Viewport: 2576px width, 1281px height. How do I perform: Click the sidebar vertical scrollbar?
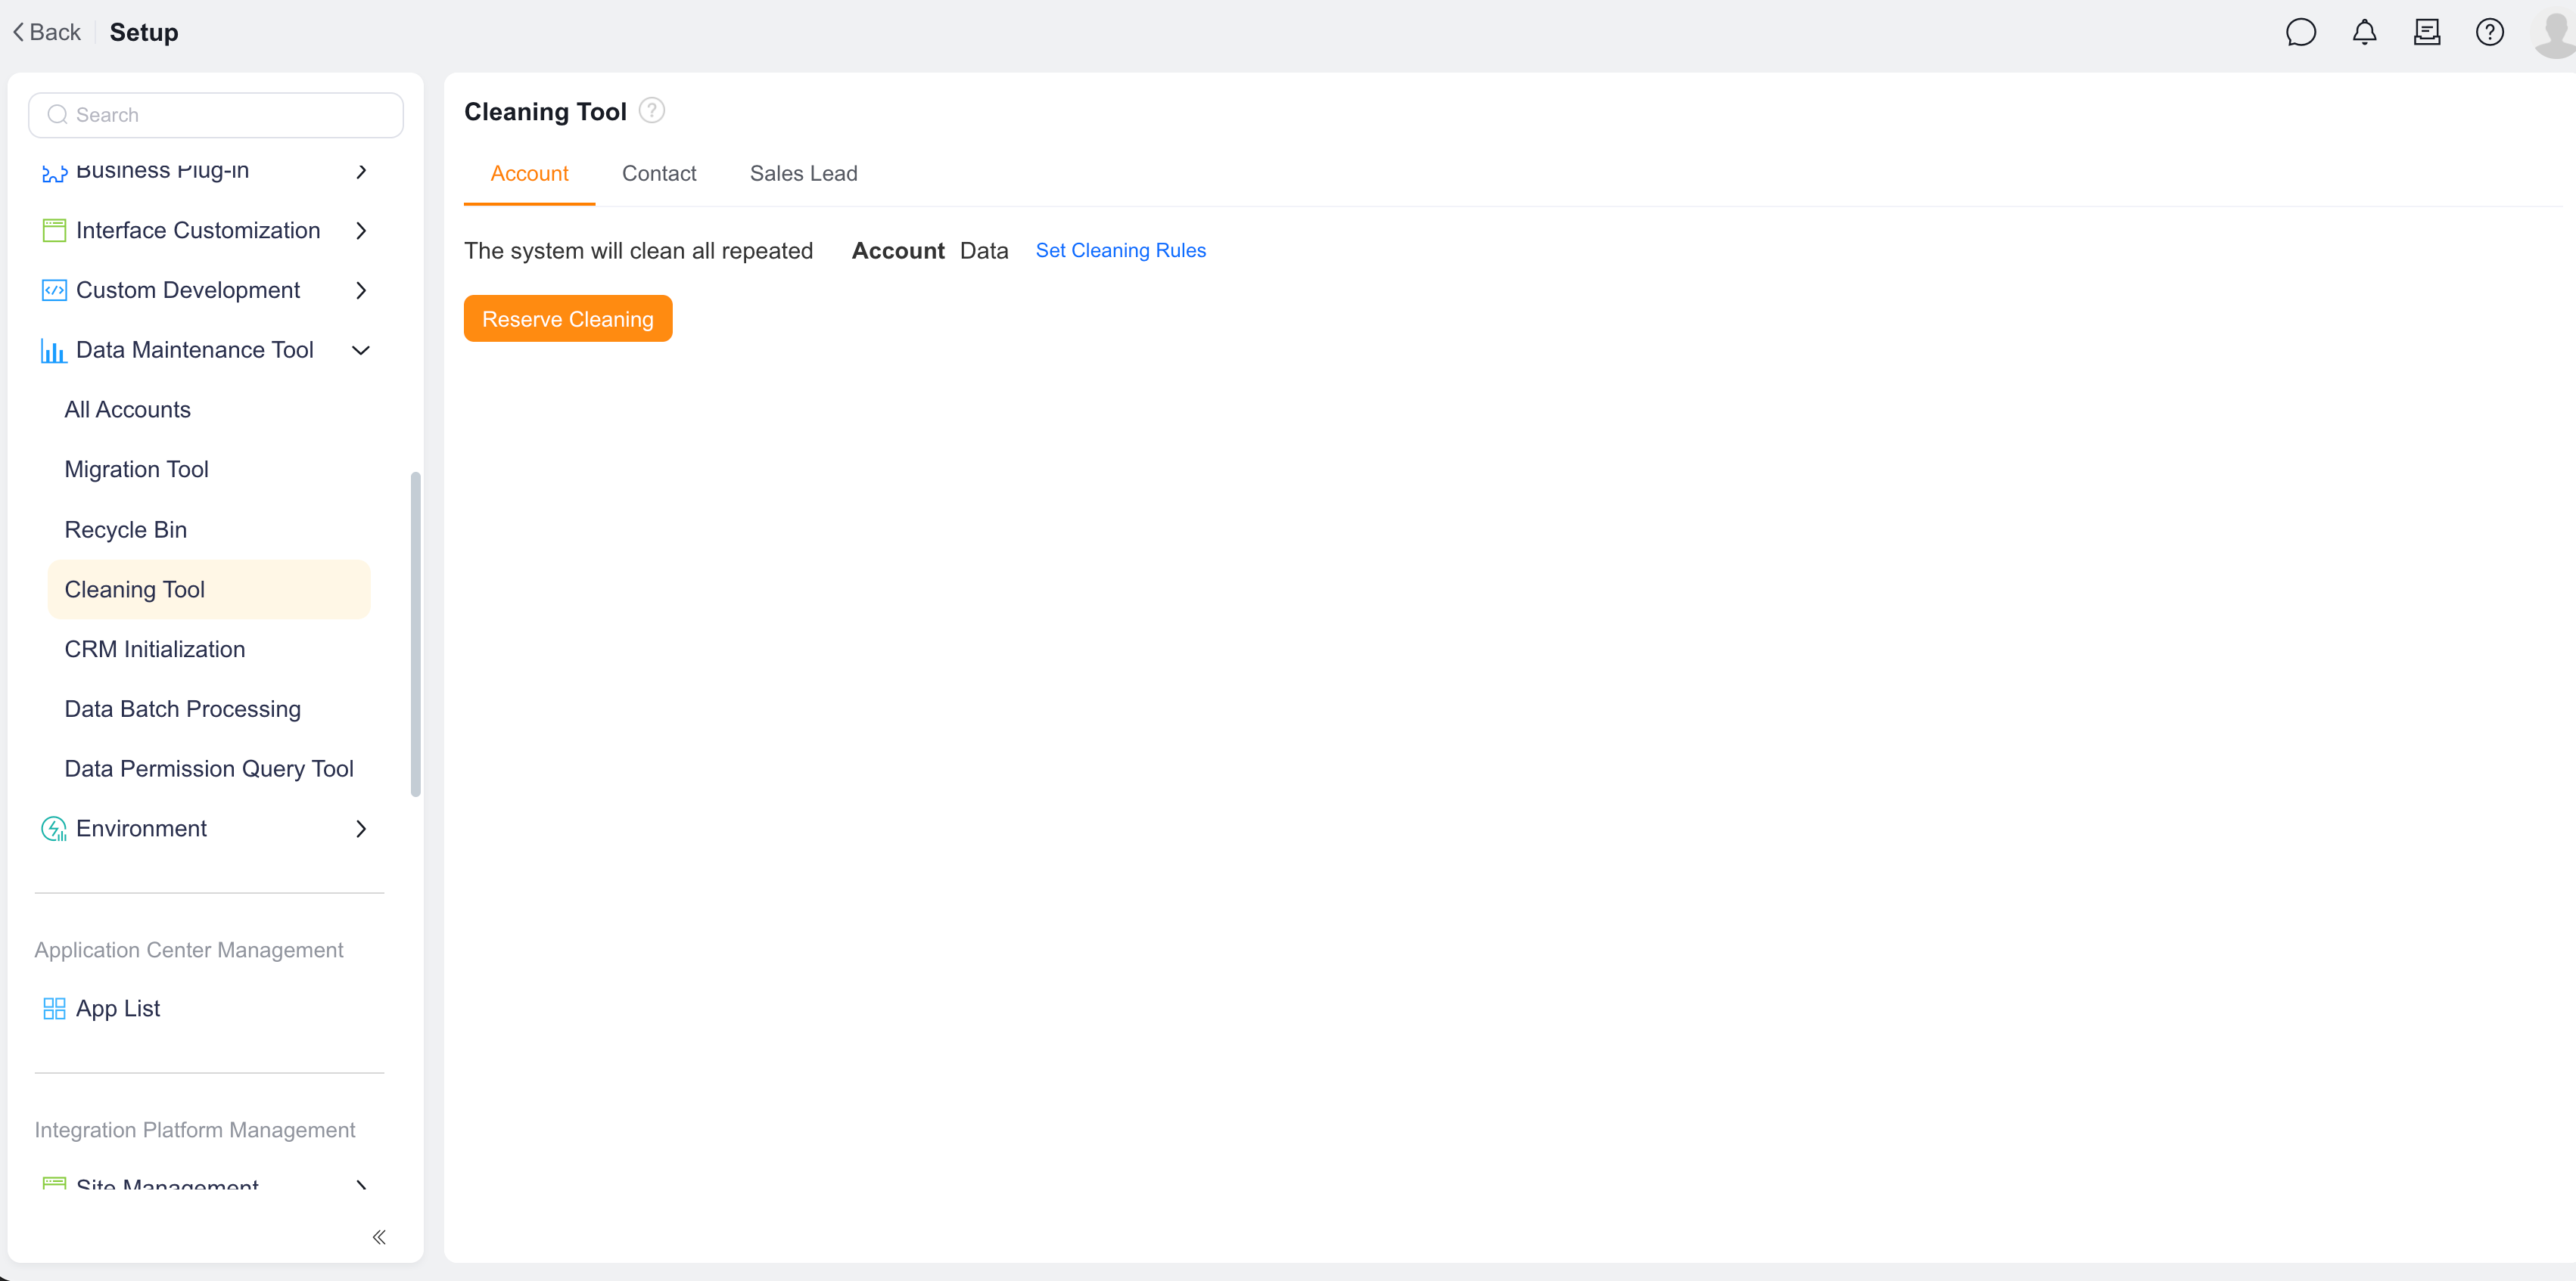(415, 634)
